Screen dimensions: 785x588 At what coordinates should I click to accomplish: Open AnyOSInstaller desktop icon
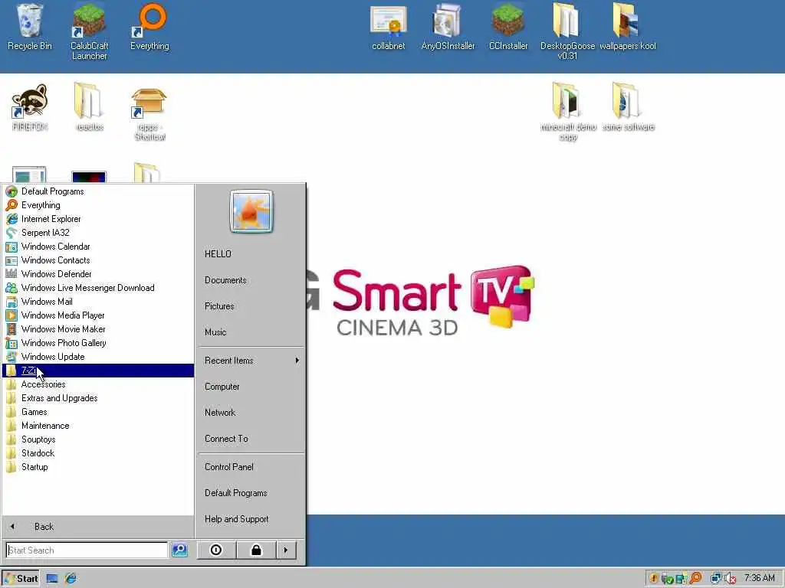(x=448, y=26)
